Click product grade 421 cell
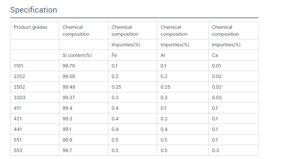Screen dimensions: 290x159 18,119
